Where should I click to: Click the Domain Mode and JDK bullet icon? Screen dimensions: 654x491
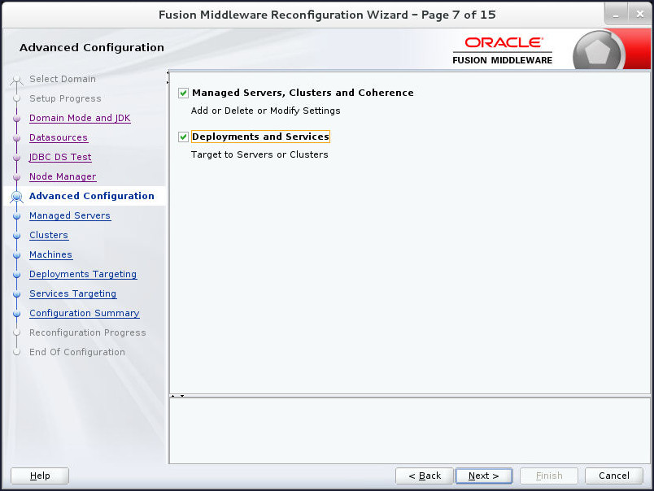coord(17,119)
